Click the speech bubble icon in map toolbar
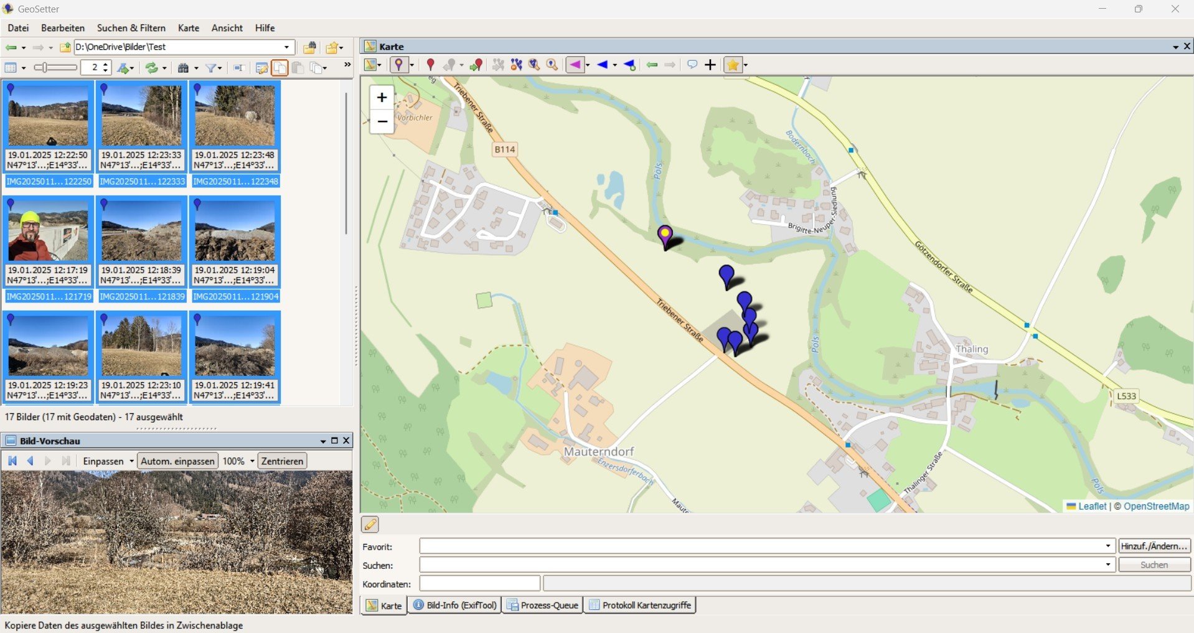Screen dimensions: 1194x633 pos(692,65)
